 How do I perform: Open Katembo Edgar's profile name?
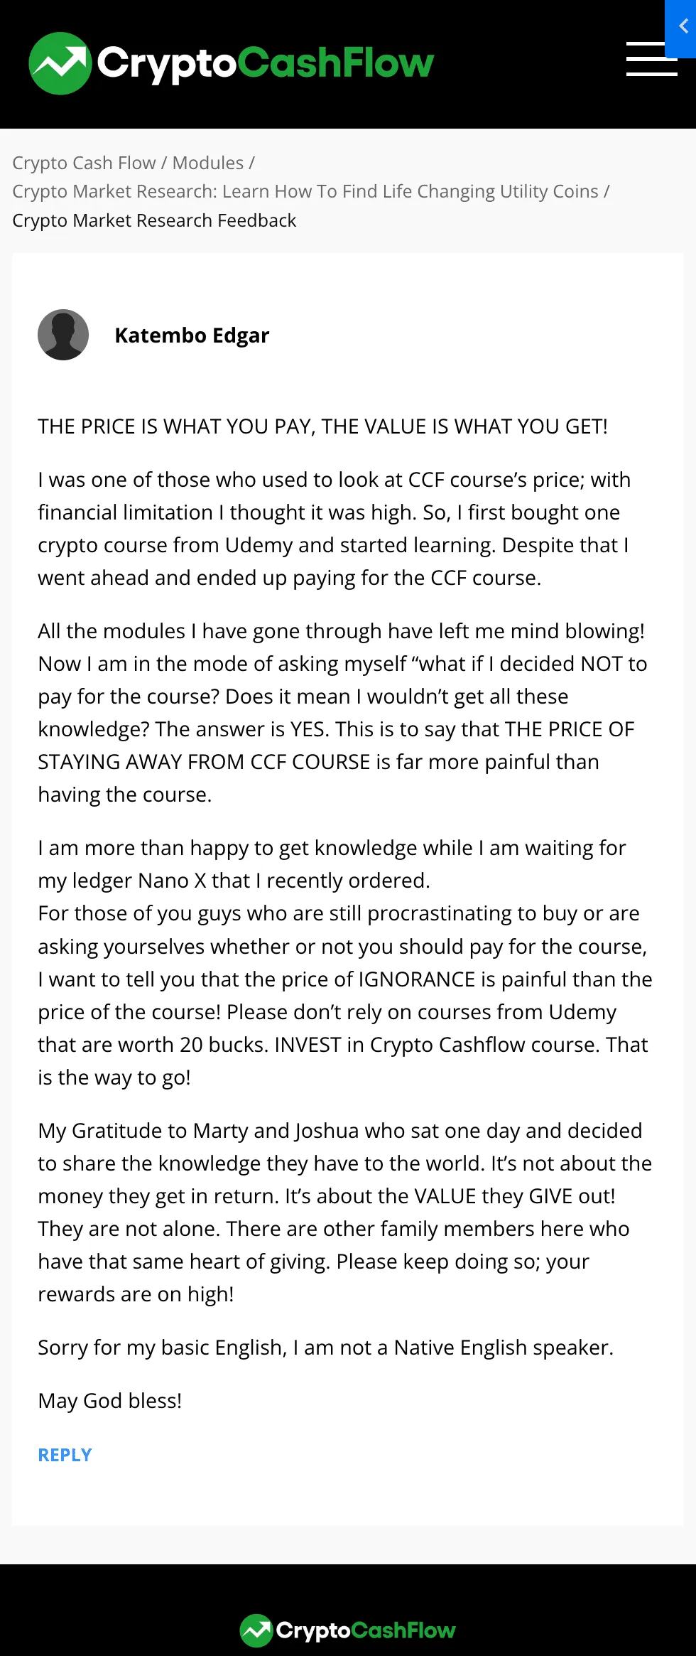[192, 335]
